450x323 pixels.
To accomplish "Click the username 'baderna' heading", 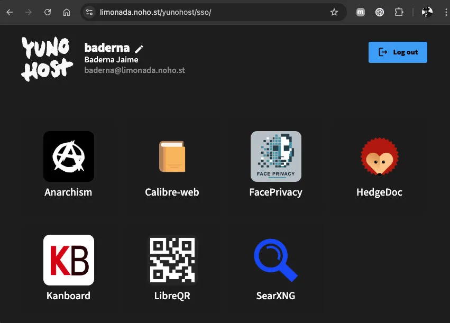I will click(x=107, y=48).
